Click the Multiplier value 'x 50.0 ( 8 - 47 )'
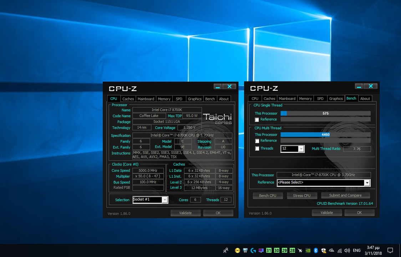Viewport: 401px width, 257px height. coord(148,176)
